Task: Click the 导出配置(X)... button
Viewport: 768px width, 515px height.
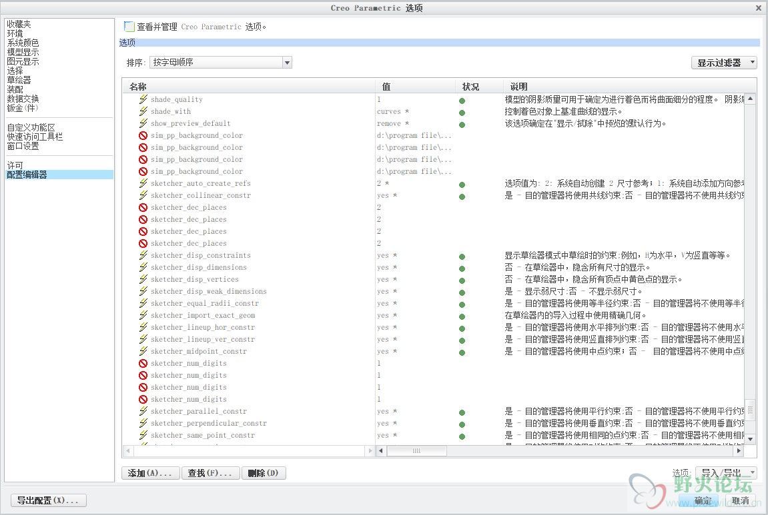Action: tap(48, 500)
